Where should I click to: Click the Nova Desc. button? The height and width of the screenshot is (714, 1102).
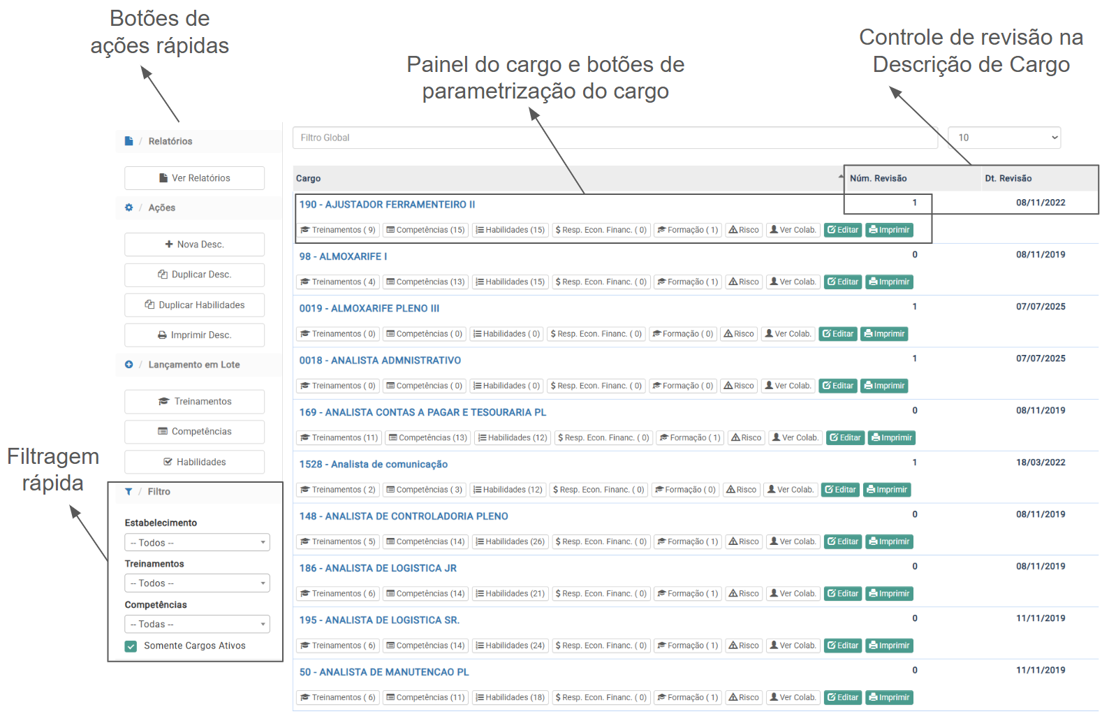tap(194, 245)
